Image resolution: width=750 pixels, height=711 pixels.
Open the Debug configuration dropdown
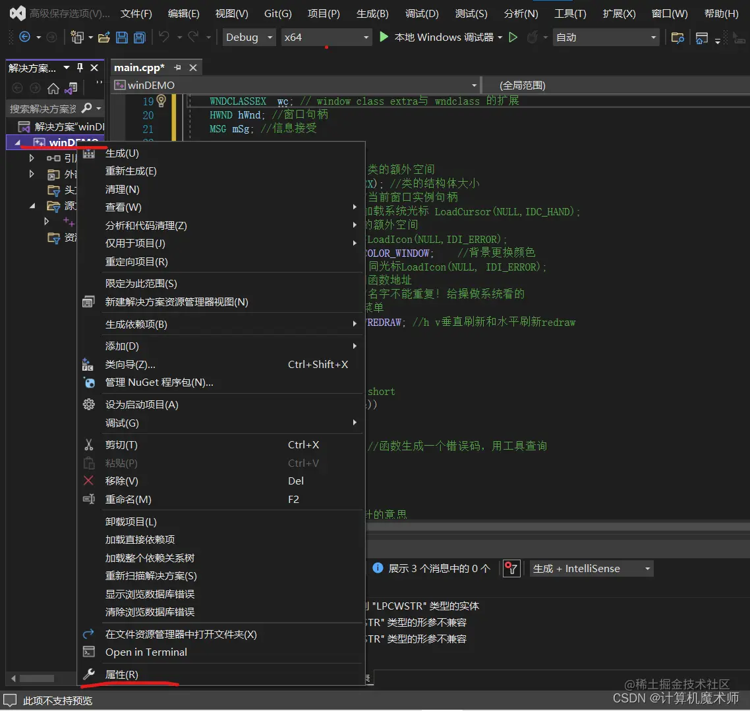(x=248, y=38)
